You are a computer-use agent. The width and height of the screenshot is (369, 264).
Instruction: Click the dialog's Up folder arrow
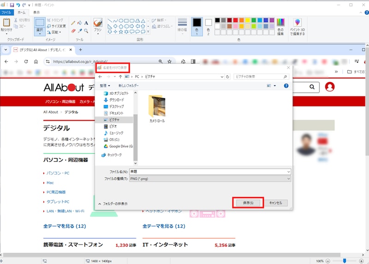120,76
